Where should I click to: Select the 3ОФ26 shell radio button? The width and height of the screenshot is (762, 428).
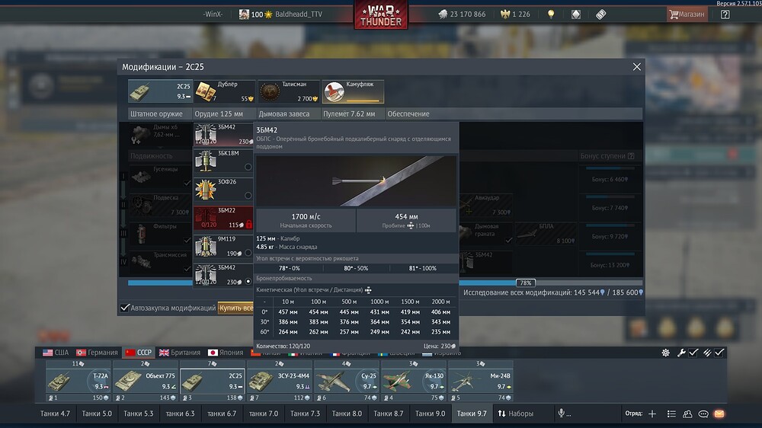248,196
